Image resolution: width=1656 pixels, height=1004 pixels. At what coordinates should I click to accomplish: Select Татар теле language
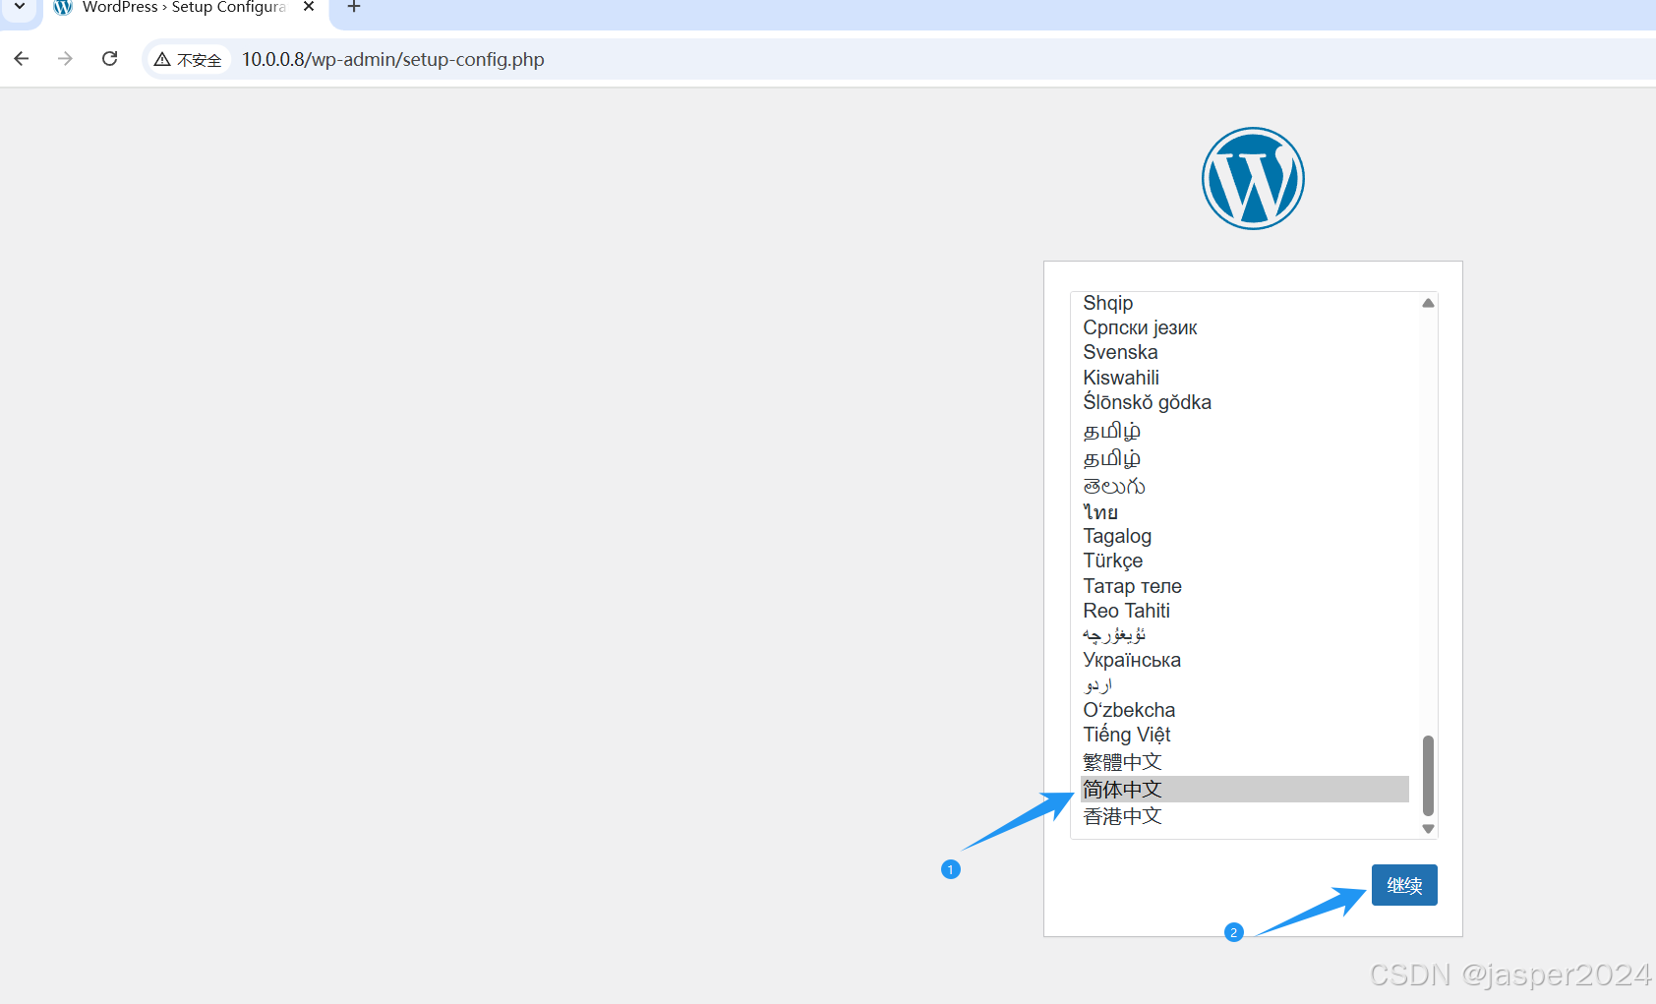click(x=1244, y=586)
